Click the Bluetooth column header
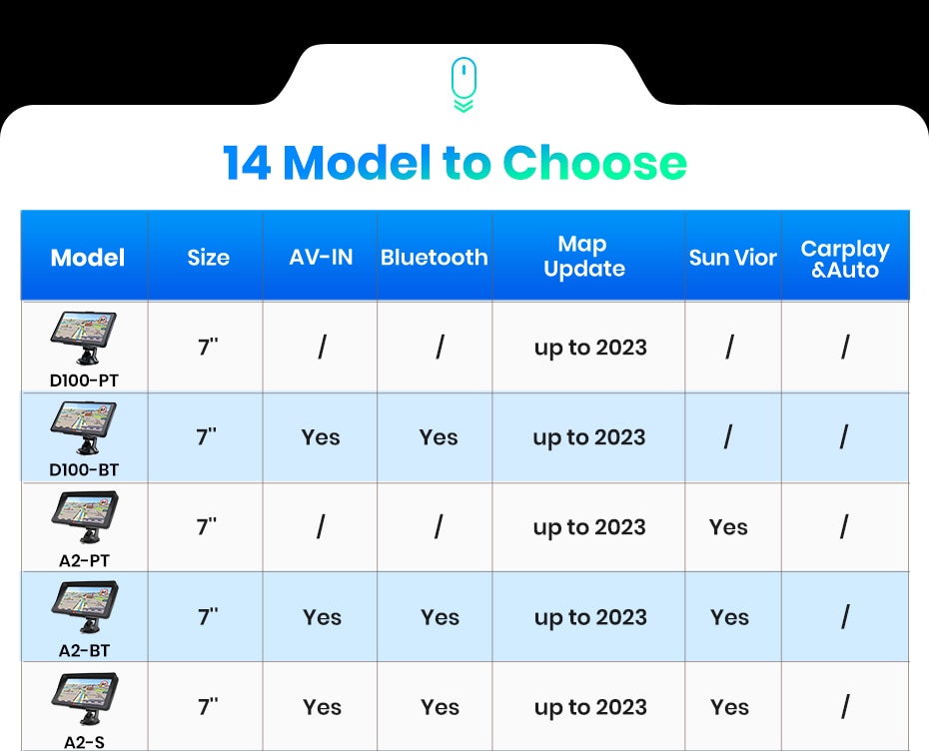The image size is (929, 751). coord(435,257)
